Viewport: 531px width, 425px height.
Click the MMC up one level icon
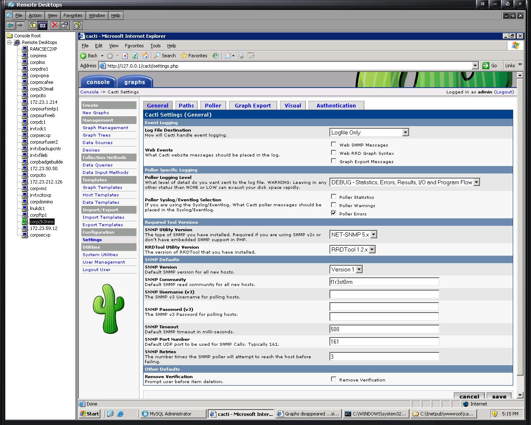point(33,25)
